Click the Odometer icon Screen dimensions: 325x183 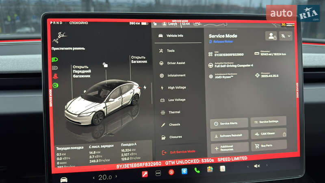[x=257, y=54]
